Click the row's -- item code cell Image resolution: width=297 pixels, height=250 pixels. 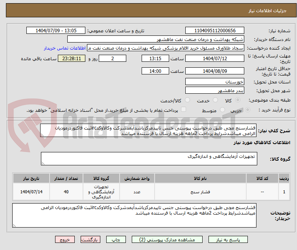point(262,192)
